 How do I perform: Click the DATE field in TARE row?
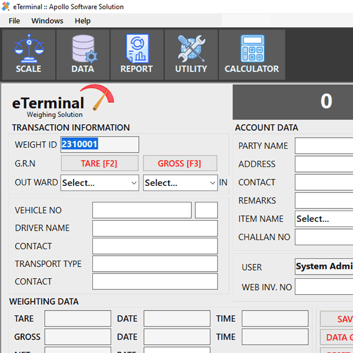point(177,318)
